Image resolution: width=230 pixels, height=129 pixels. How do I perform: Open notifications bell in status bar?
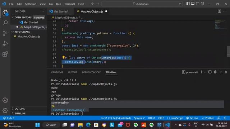[225, 118]
